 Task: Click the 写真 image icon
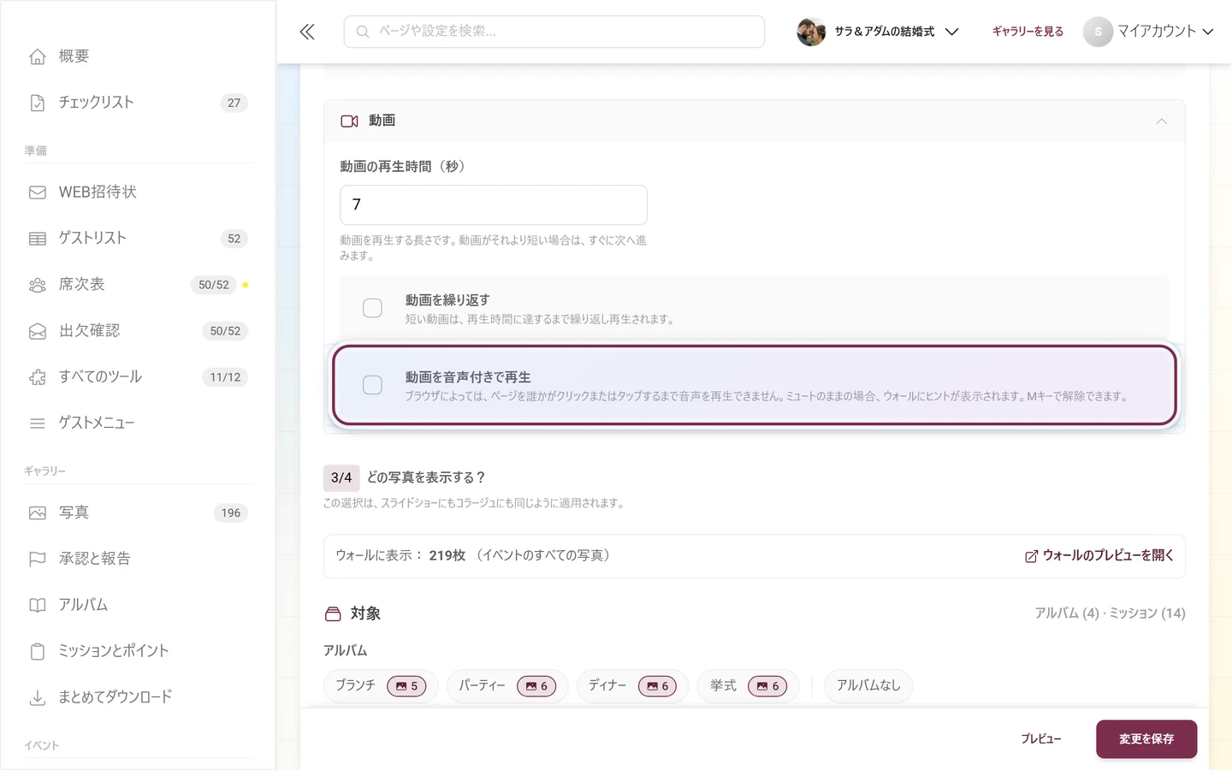[x=38, y=513]
